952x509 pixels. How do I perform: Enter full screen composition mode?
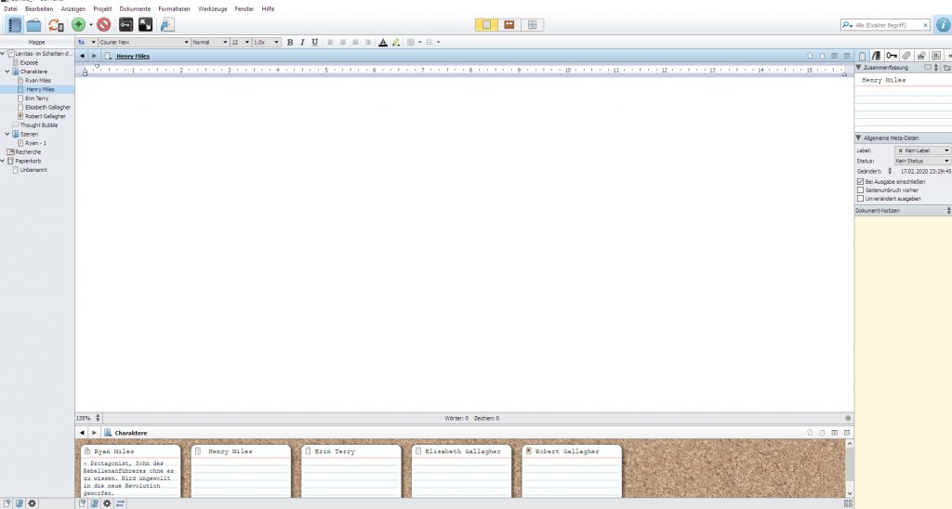pos(146,25)
